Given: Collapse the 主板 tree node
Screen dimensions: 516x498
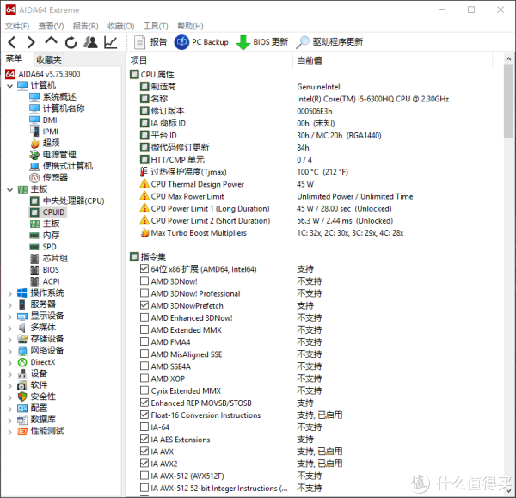Looking at the screenshot, I should (10, 190).
